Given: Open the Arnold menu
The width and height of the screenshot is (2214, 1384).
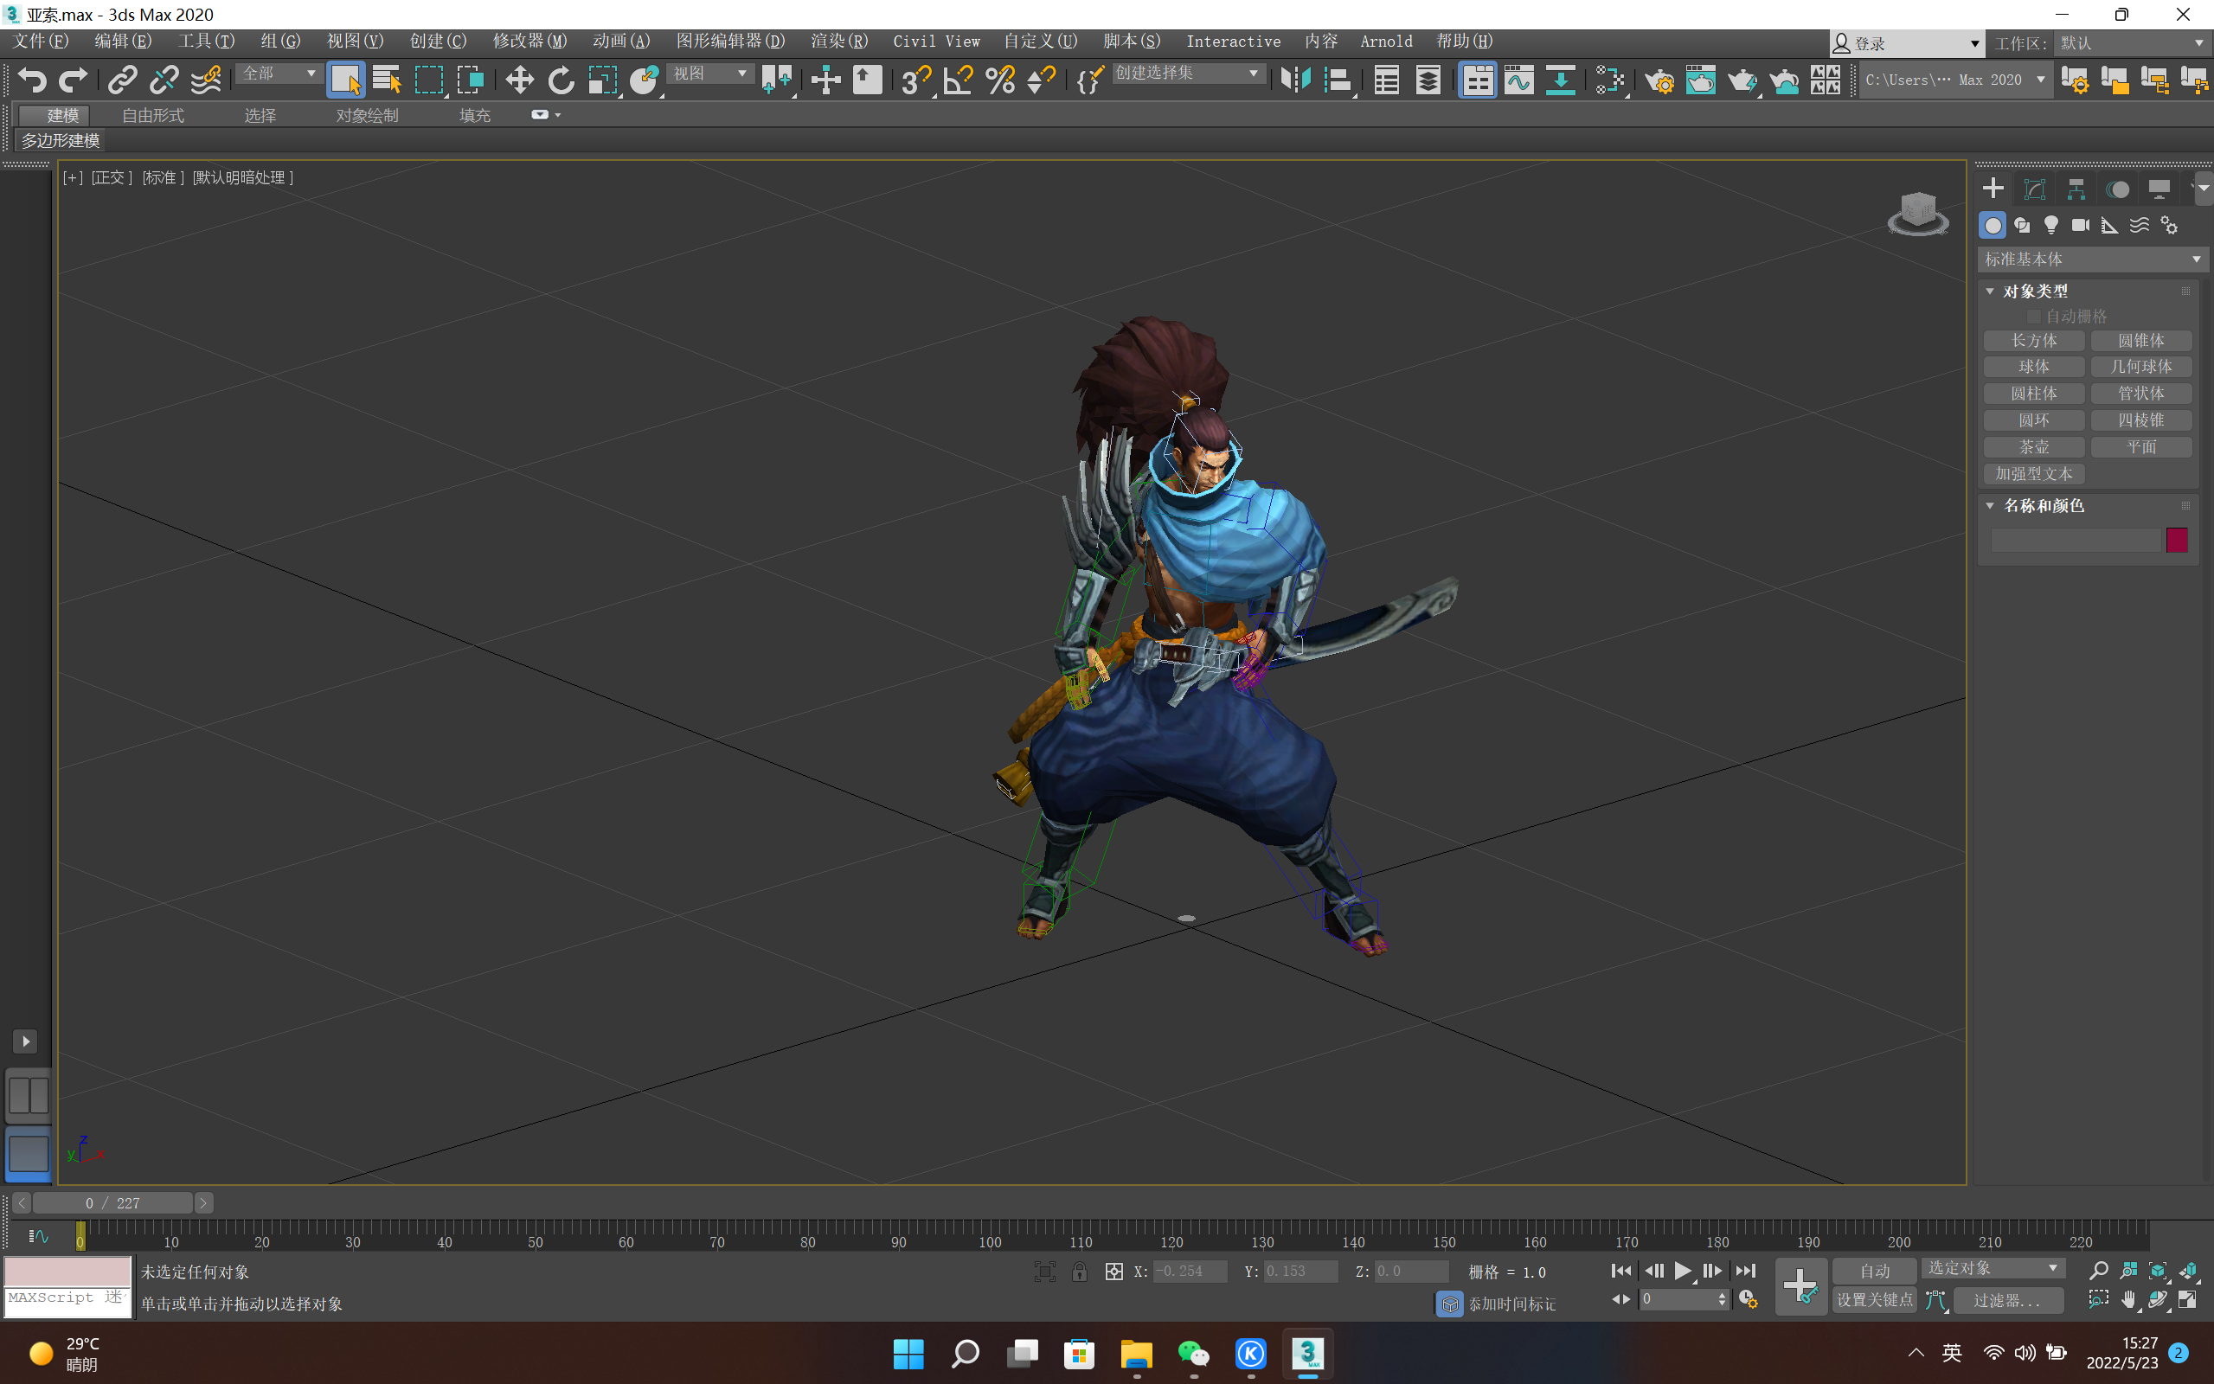Looking at the screenshot, I should pos(1386,42).
